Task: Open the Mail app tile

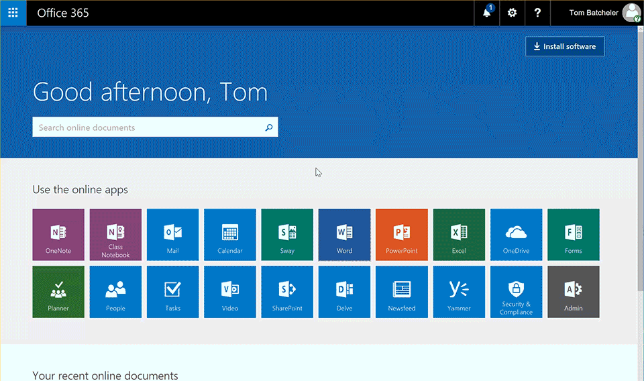Action: 172,234
